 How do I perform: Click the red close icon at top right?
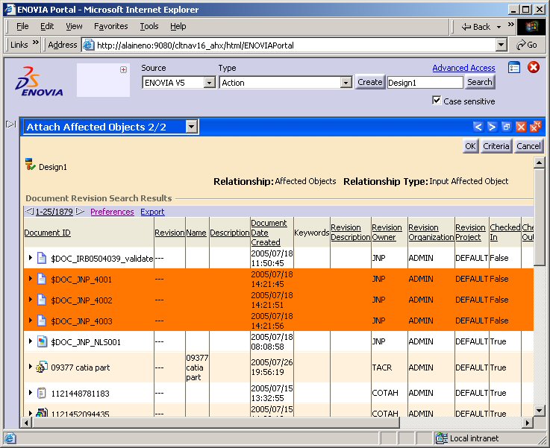(534, 67)
